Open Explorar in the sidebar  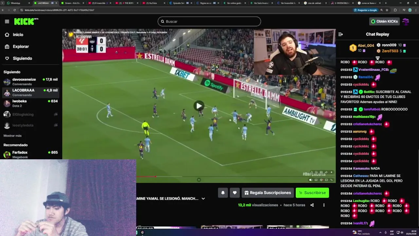tap(21, 47)
